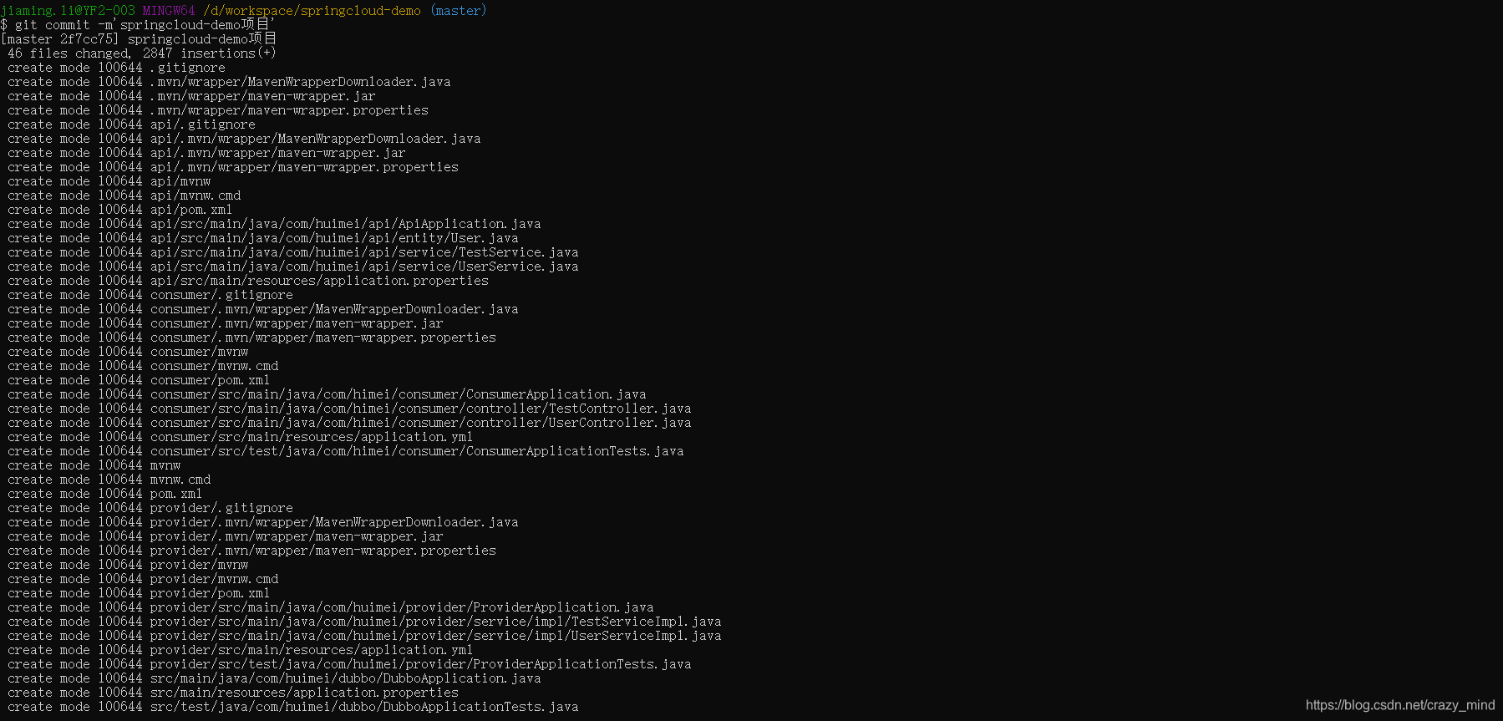
Task: Click the 'consumer/.gitignore' line
Action: (x=150, y=295)
